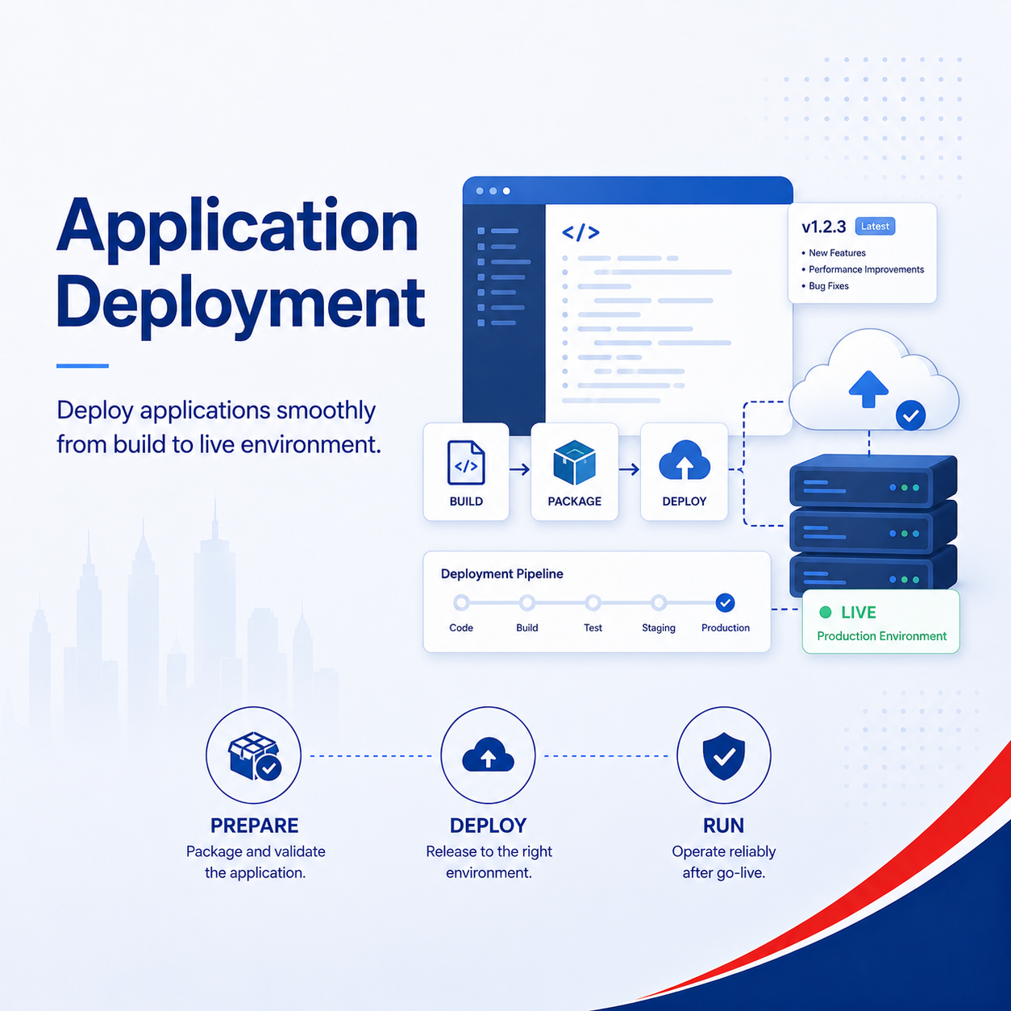Click the PREPARE package circle icon

click(x=254, y=755)
